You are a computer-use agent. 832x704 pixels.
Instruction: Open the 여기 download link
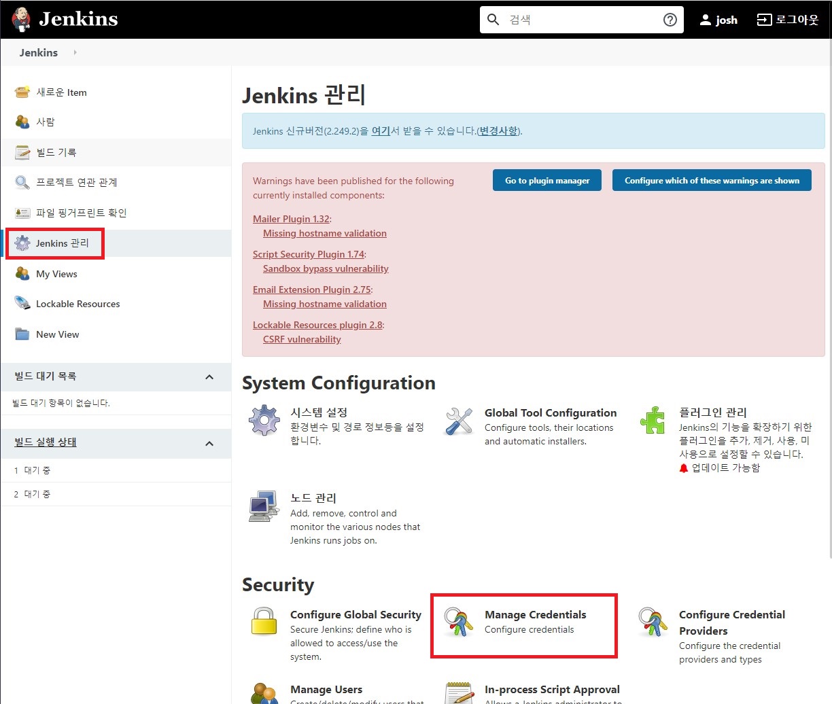[381, 131]
